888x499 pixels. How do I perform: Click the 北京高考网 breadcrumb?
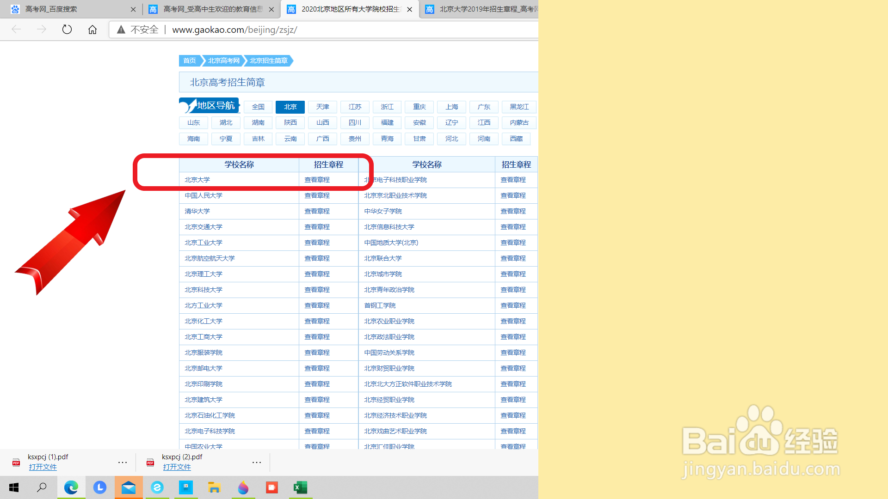224,61
